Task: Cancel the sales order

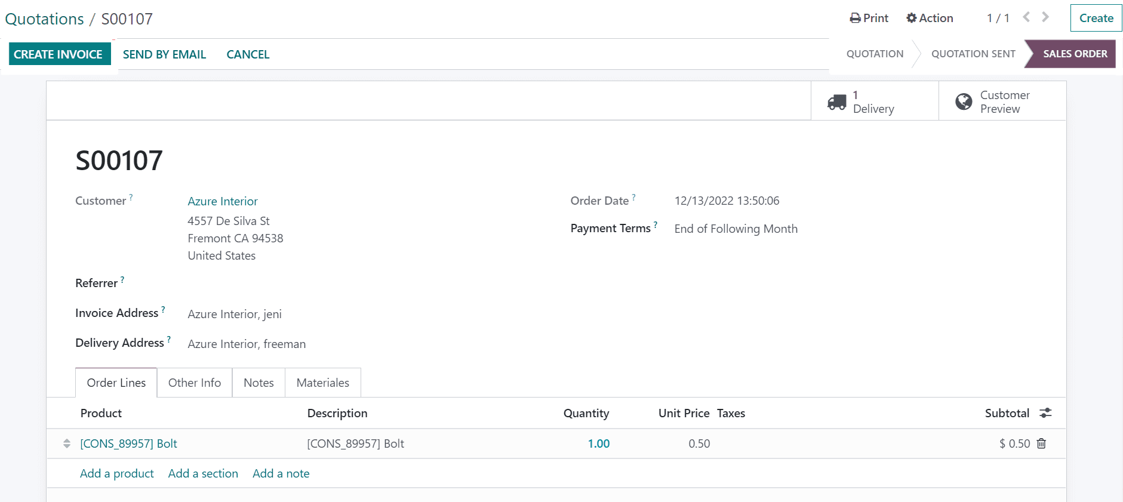Action: 248,54
